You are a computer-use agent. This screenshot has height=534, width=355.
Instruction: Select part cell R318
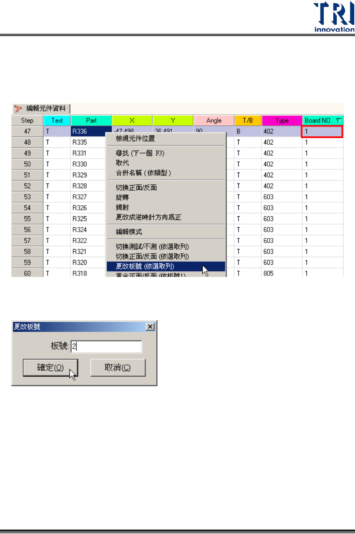point(88,273)
